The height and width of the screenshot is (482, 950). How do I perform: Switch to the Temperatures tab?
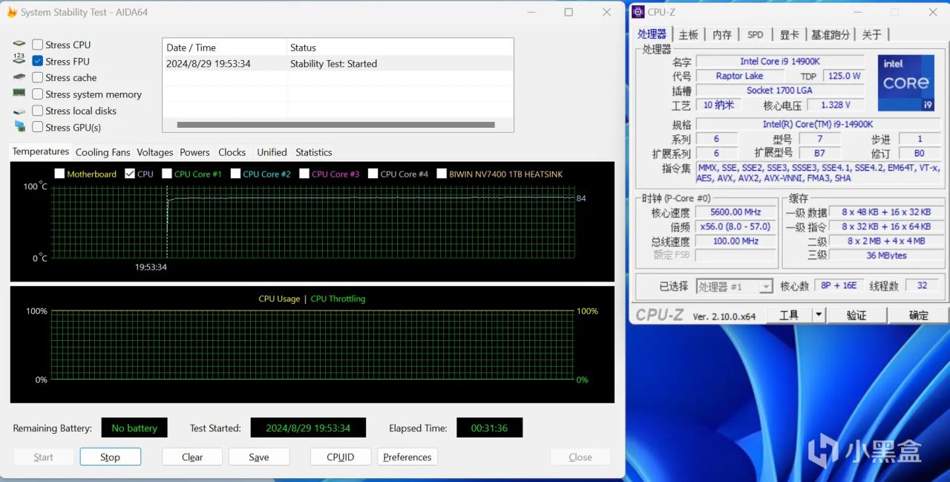point(41,152)
